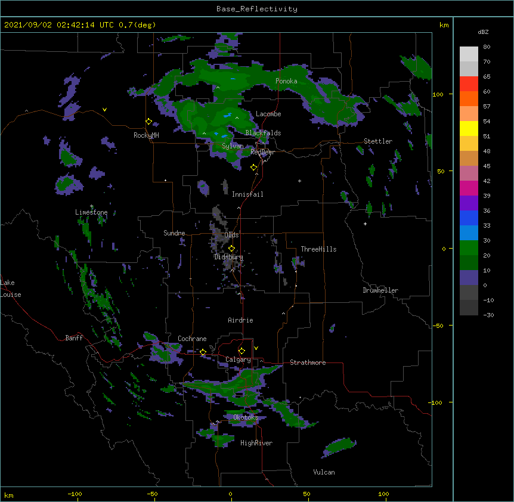Select the ThreeHills label
The image size is (514, 502).
coord(318,249)
